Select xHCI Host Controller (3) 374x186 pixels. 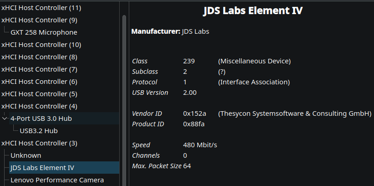pyautogui.click(x=39, y=143)
